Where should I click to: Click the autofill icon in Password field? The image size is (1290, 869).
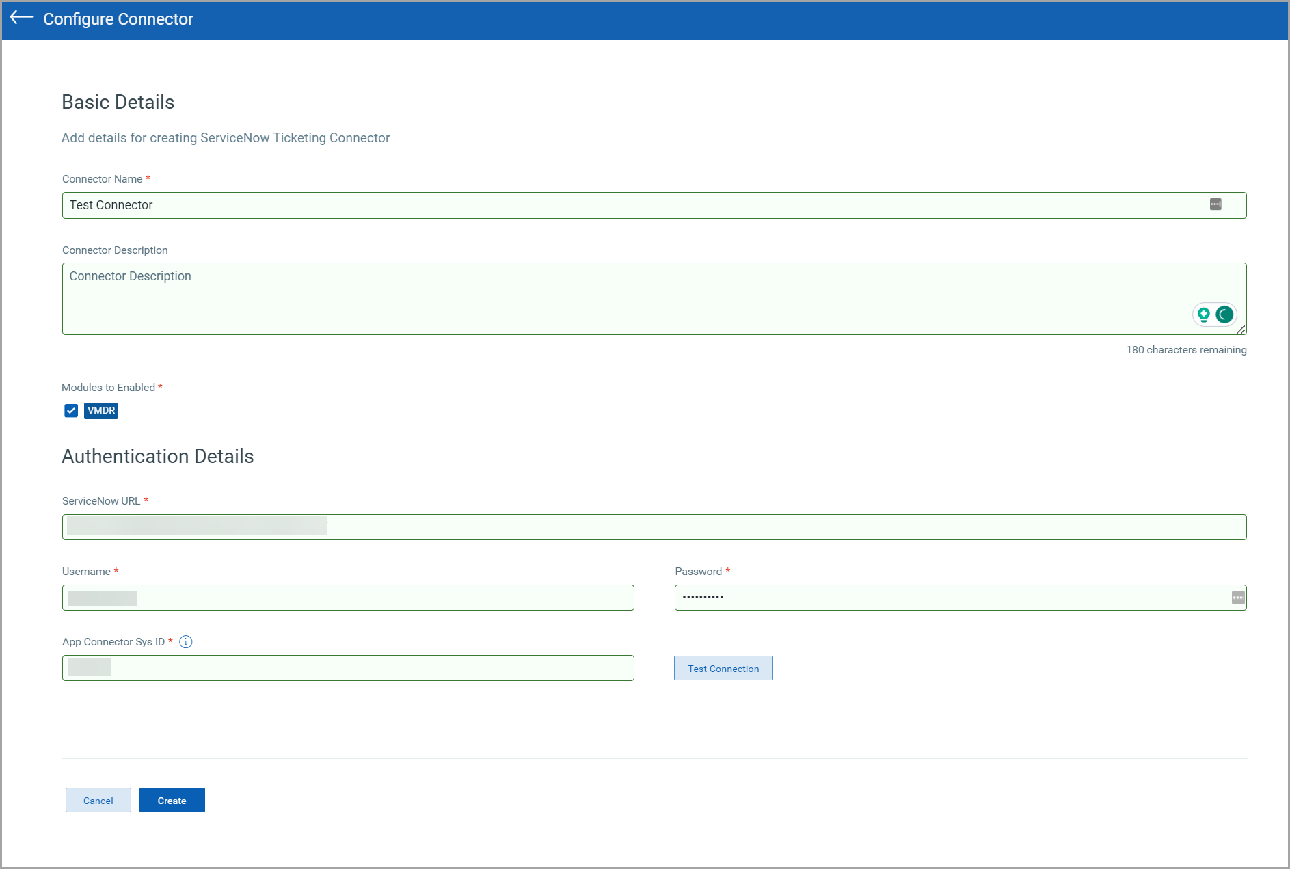point(1237,598)
